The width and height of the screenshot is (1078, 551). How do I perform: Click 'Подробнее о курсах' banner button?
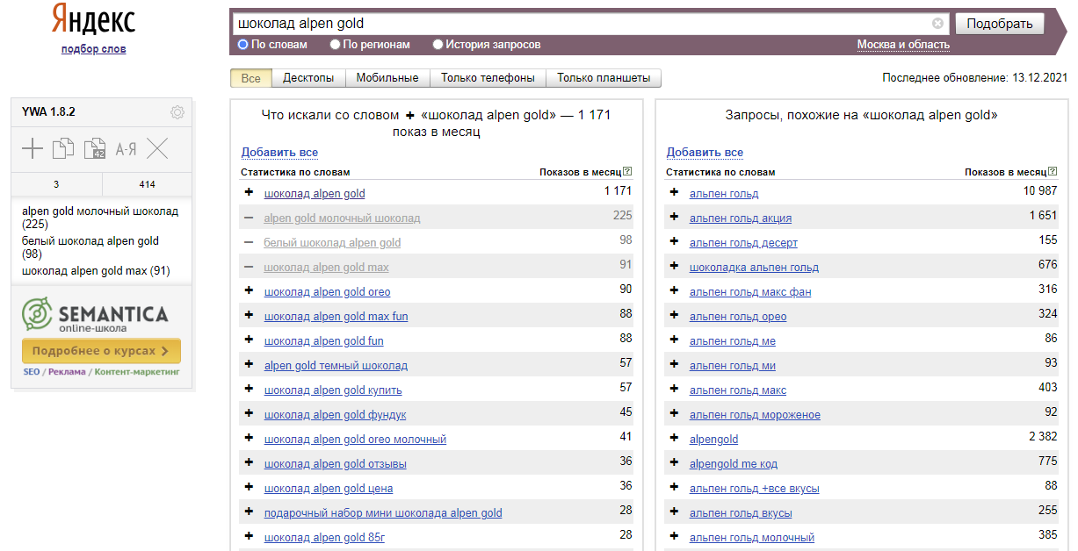click(101, 351)
